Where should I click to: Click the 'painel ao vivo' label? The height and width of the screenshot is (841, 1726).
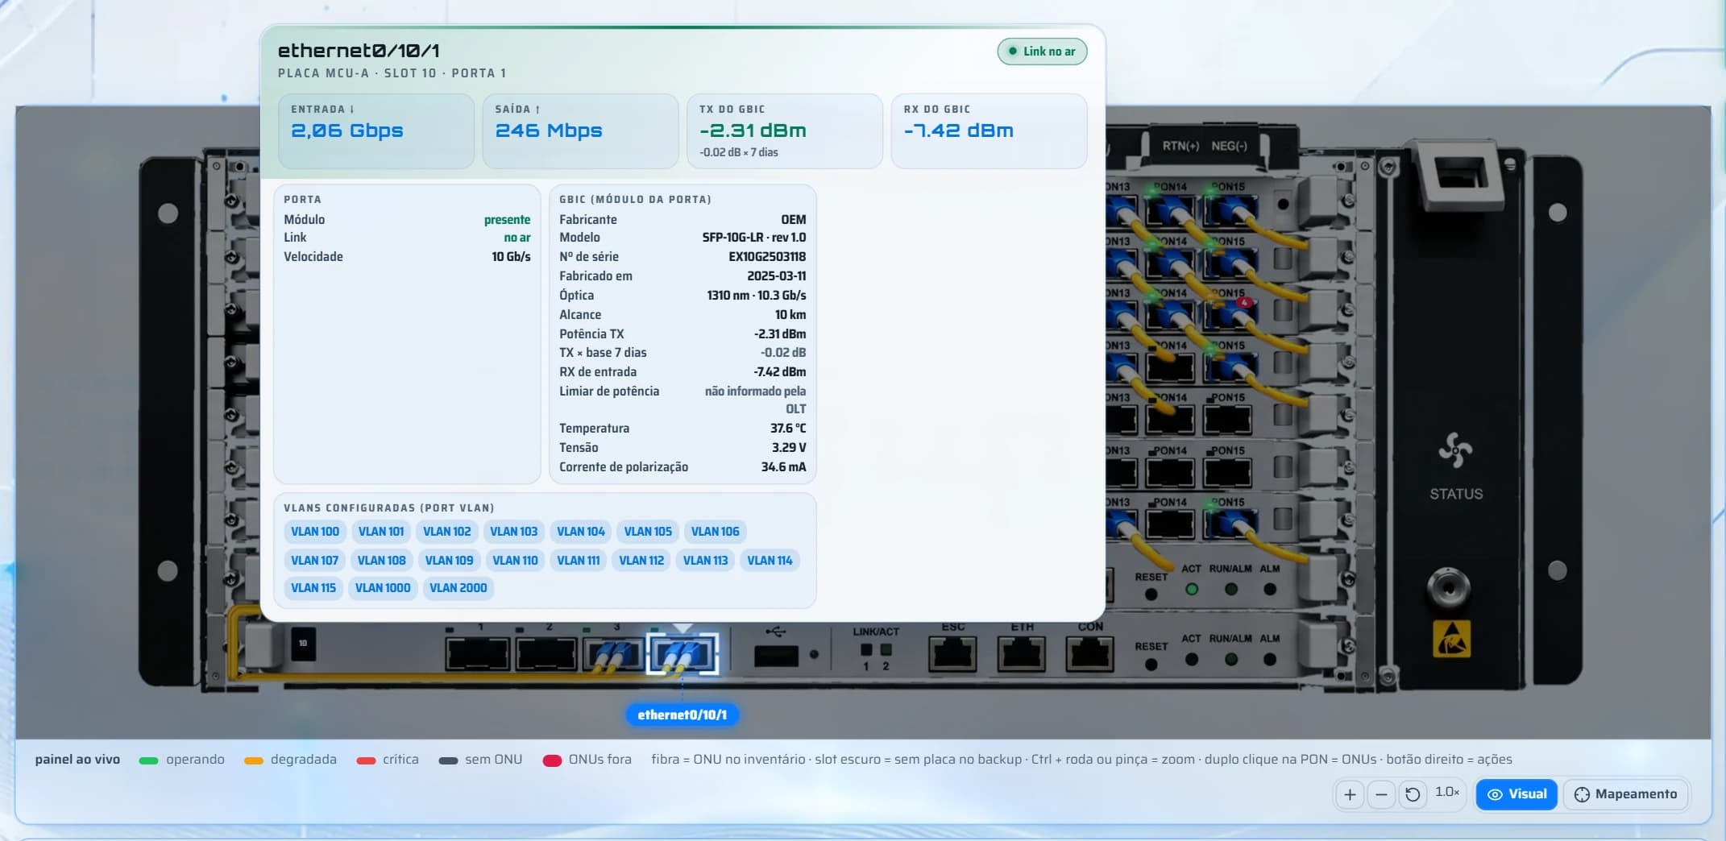pos(77,760)
